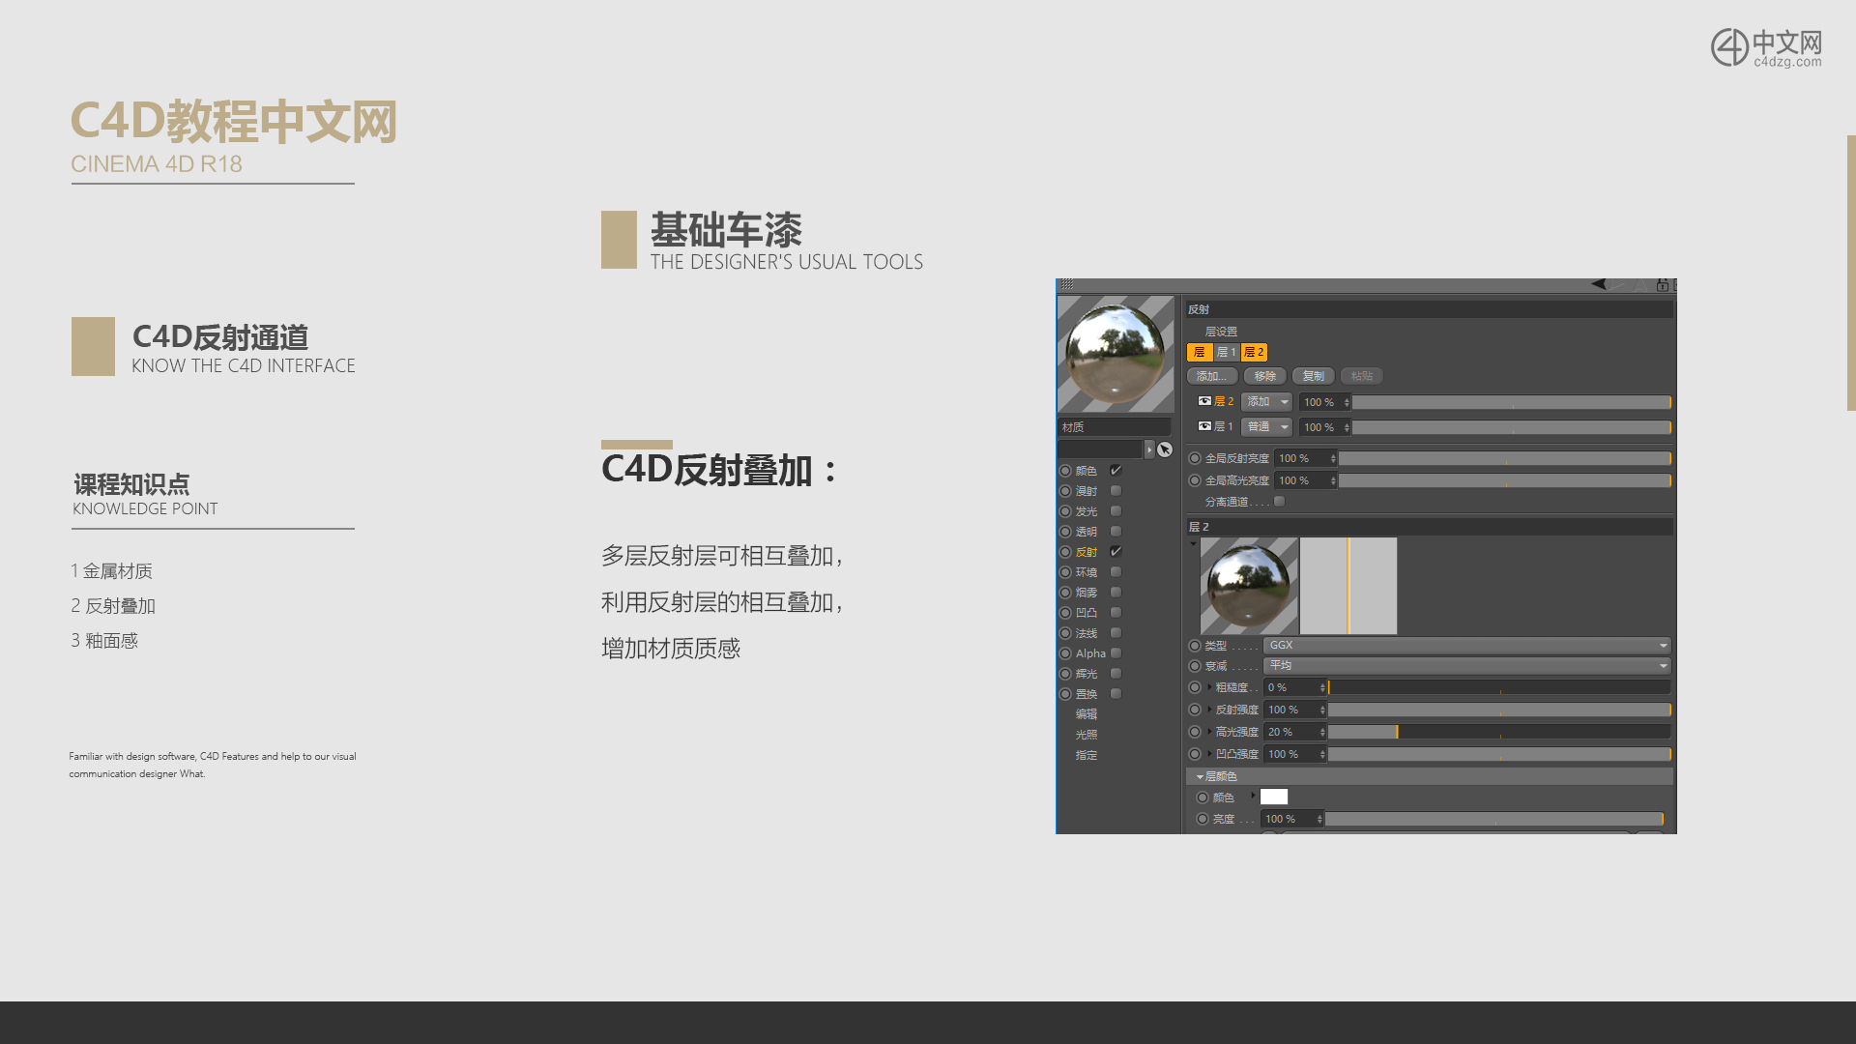Enable the 透明 channel checkbox
Image resolution: width=1856 pixels, height=1044 pixels.
point(1116,532)
